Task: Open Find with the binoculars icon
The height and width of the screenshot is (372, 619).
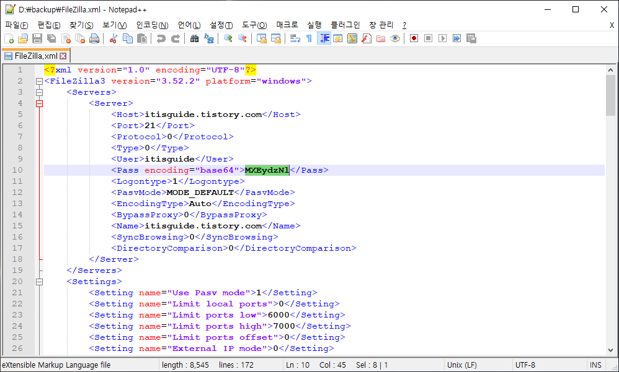Action: 194,38
